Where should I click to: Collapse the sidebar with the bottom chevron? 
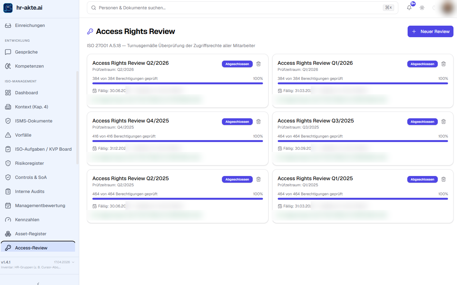38,283
